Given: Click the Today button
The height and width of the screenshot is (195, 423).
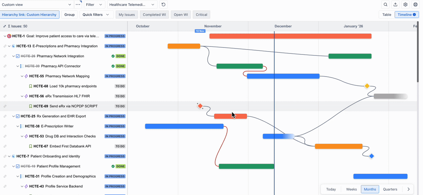Looking at the screenshot, I should (x=331, y=189).
